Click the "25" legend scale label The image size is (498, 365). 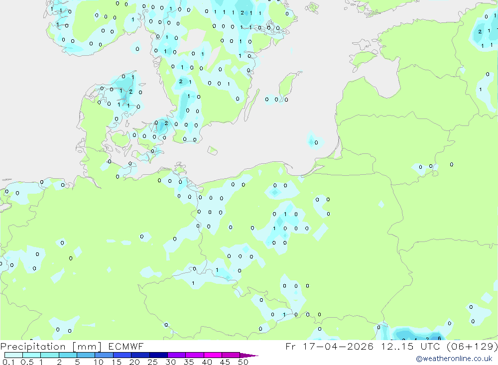[152, 362]
